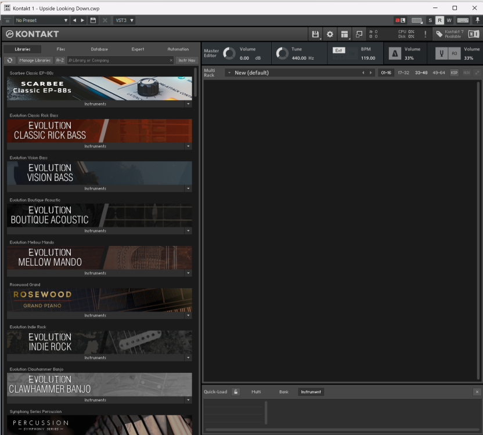Switch to the Files tab
The height and width of the screenshot is (435, 483).
(x=61, y=49)
